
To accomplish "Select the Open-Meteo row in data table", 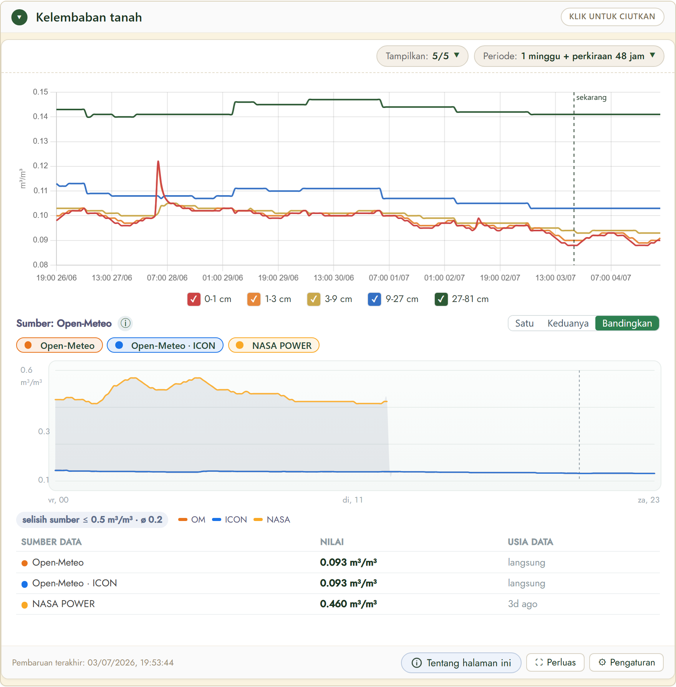I will [338, 563].
